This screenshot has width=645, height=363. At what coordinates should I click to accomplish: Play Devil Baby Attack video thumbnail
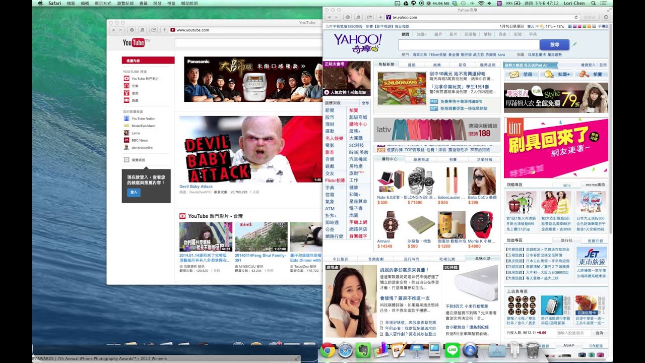(x=251, y=149)
